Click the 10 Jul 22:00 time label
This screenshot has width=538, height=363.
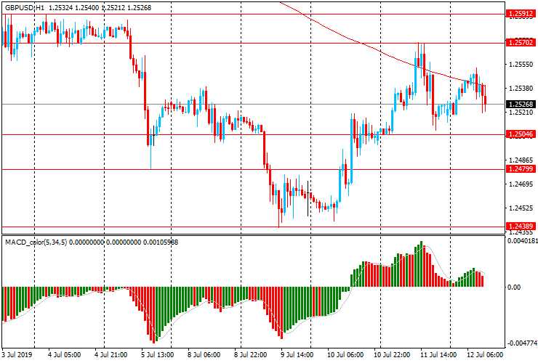pos(392,354)
